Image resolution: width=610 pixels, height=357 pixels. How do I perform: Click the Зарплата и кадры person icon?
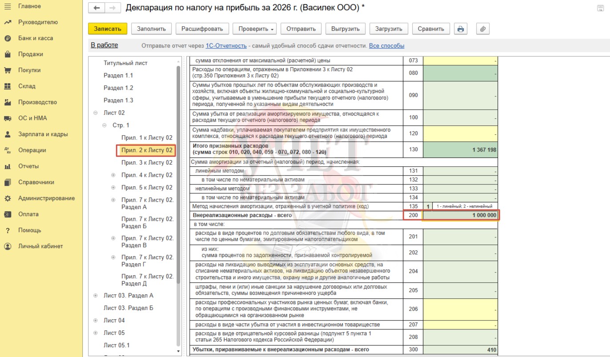7,134
